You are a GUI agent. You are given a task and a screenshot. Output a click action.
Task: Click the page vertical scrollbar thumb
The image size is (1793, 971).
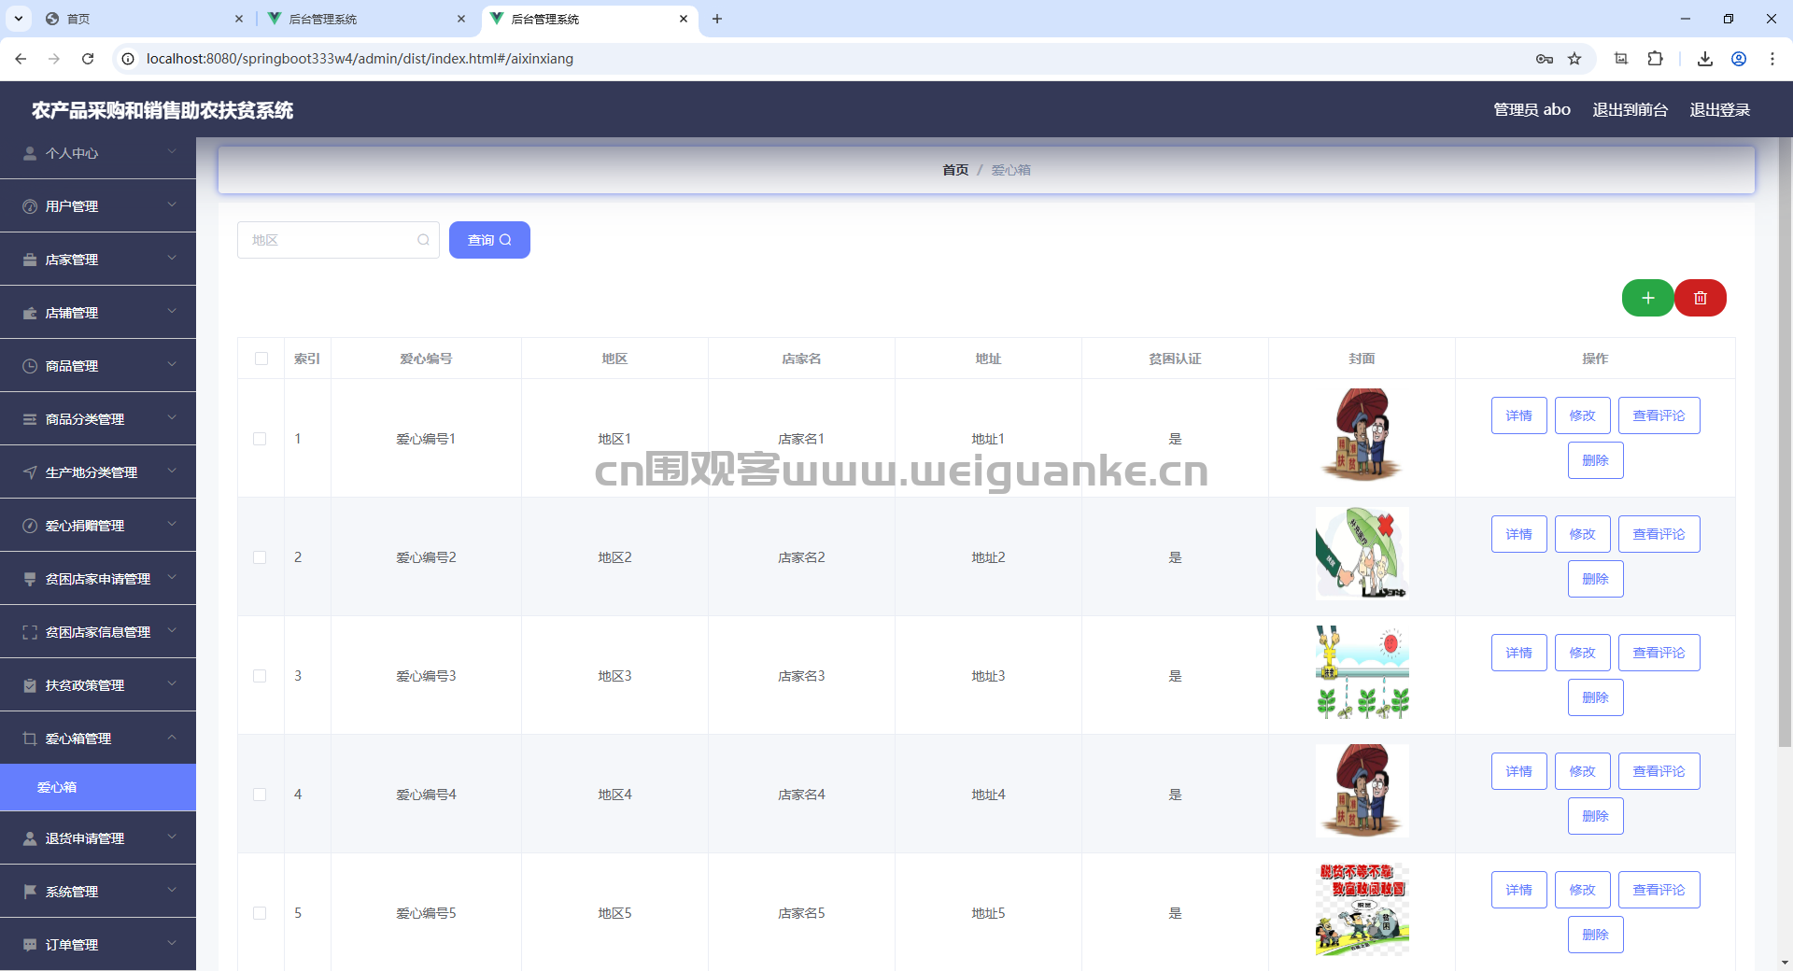[x=1785, y=443]
